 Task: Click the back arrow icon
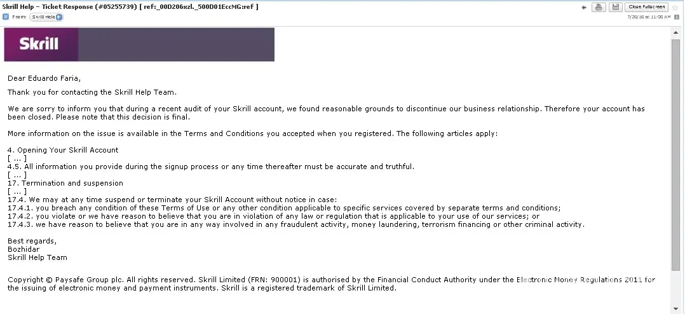[584, 7]
